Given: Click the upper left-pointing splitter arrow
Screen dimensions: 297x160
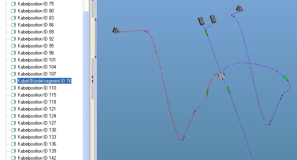Looking at the screenshot, I should tap(93, 77).
